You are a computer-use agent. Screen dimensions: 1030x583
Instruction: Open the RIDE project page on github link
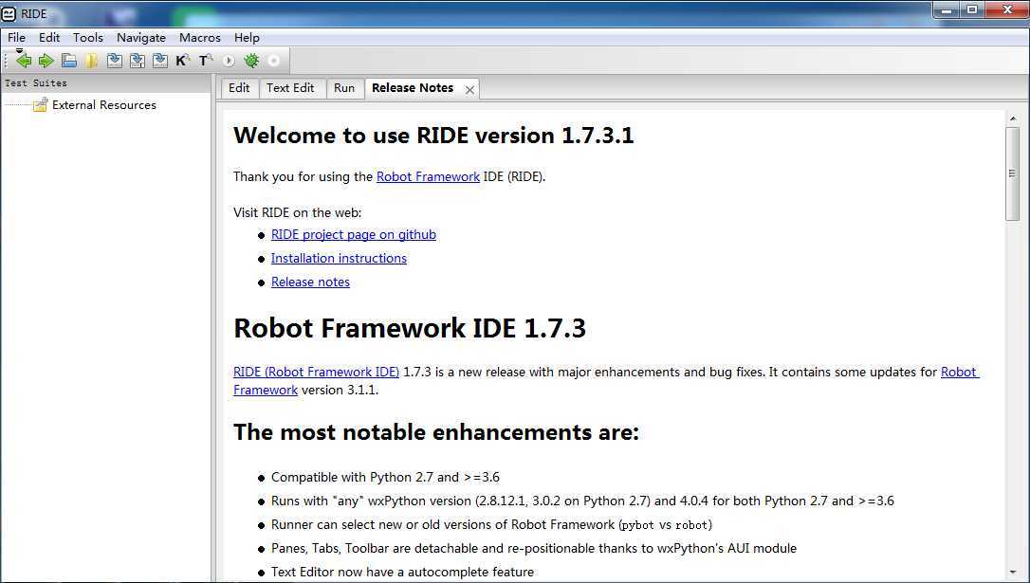click(x=354, y=234)
